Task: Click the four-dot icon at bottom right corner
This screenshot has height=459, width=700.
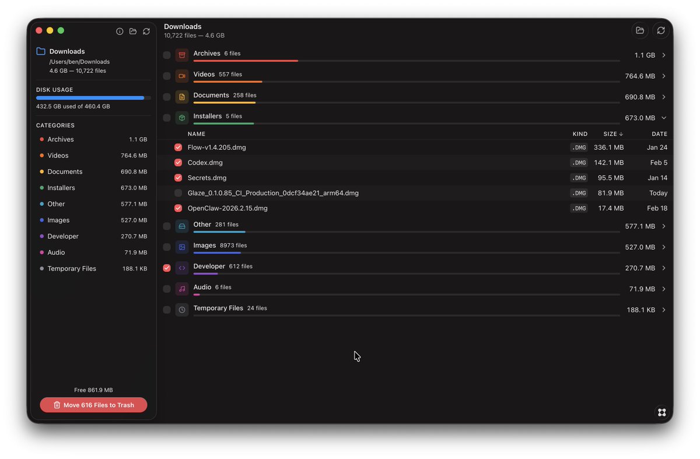Action: click(661, 412)
